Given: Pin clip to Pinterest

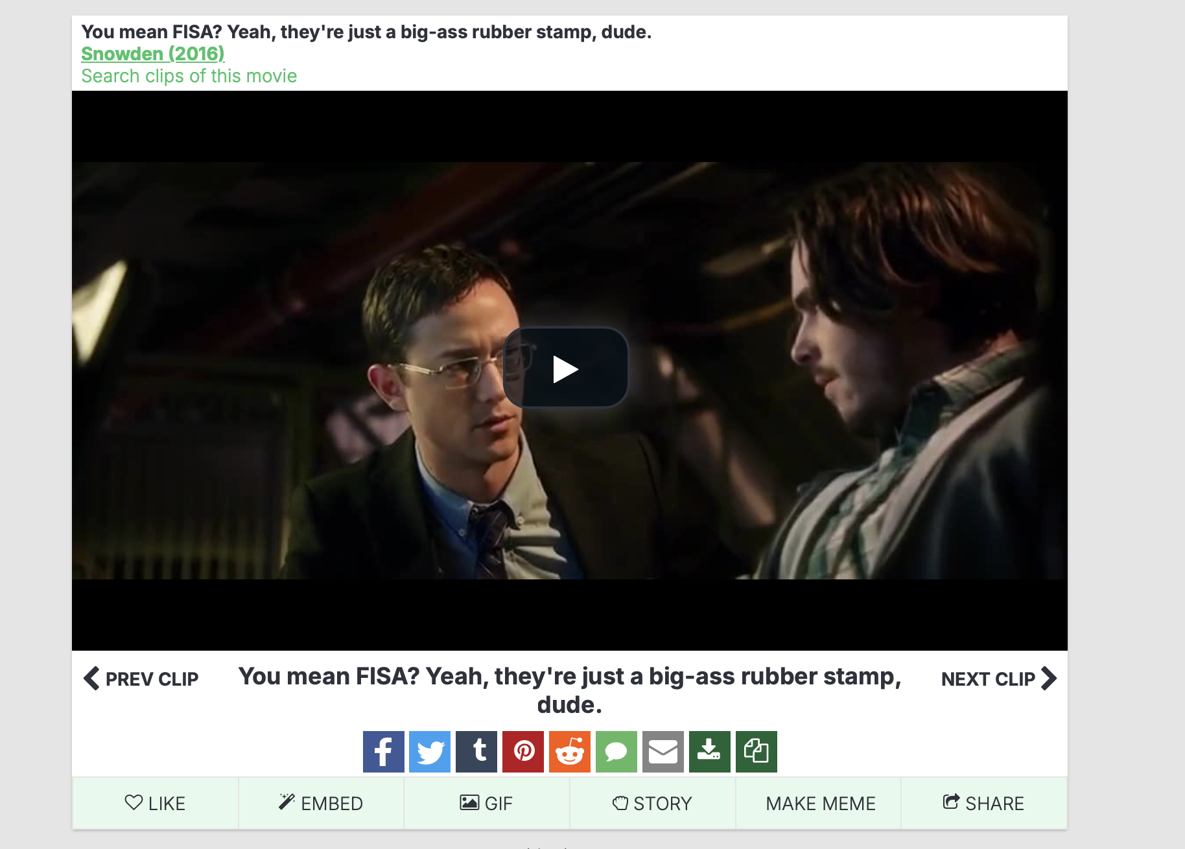Looking at the screenshot, I should [x=523, y=752].
